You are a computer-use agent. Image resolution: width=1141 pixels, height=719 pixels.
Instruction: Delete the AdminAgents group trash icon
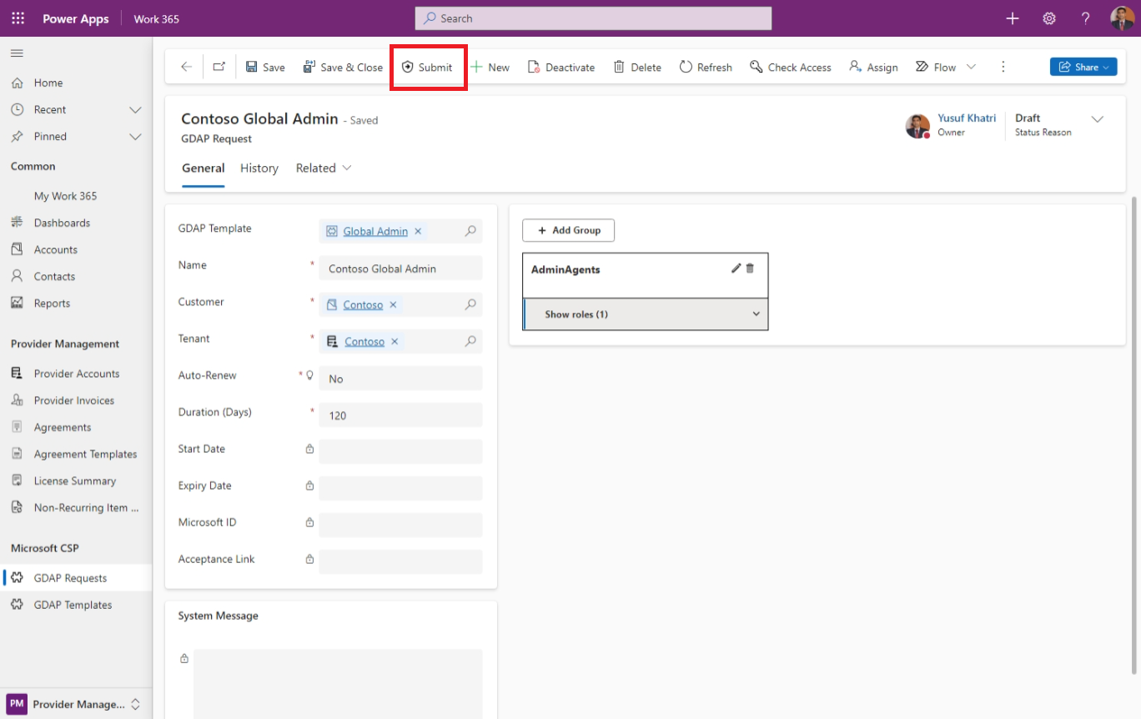click(x=750, y=269)
